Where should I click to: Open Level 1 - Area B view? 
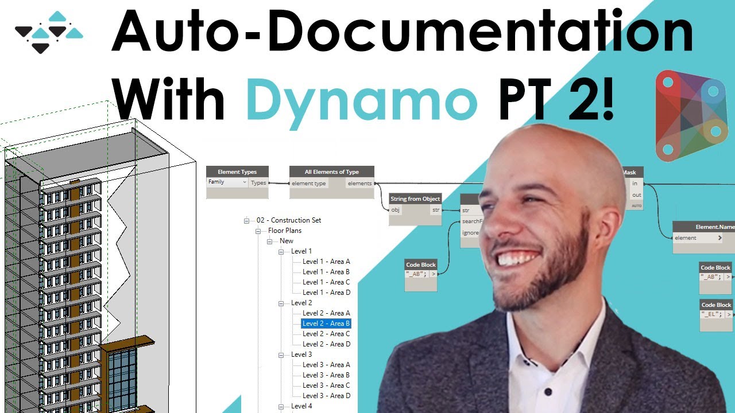[326, 272]
